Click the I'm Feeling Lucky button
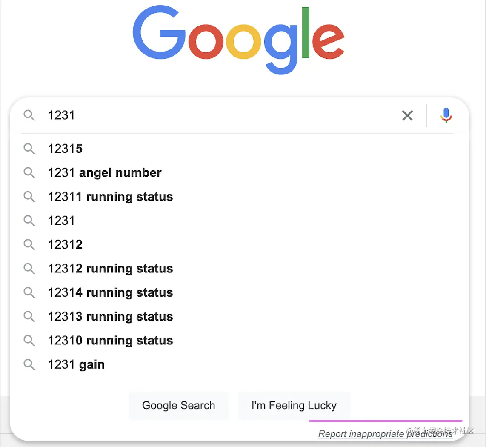486x447 pixels. click(x=294, y=405)
